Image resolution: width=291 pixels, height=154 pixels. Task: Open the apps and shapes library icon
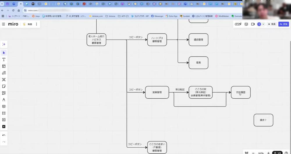4,93
